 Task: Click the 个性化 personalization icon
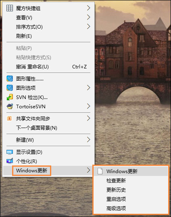coord(10,161)
